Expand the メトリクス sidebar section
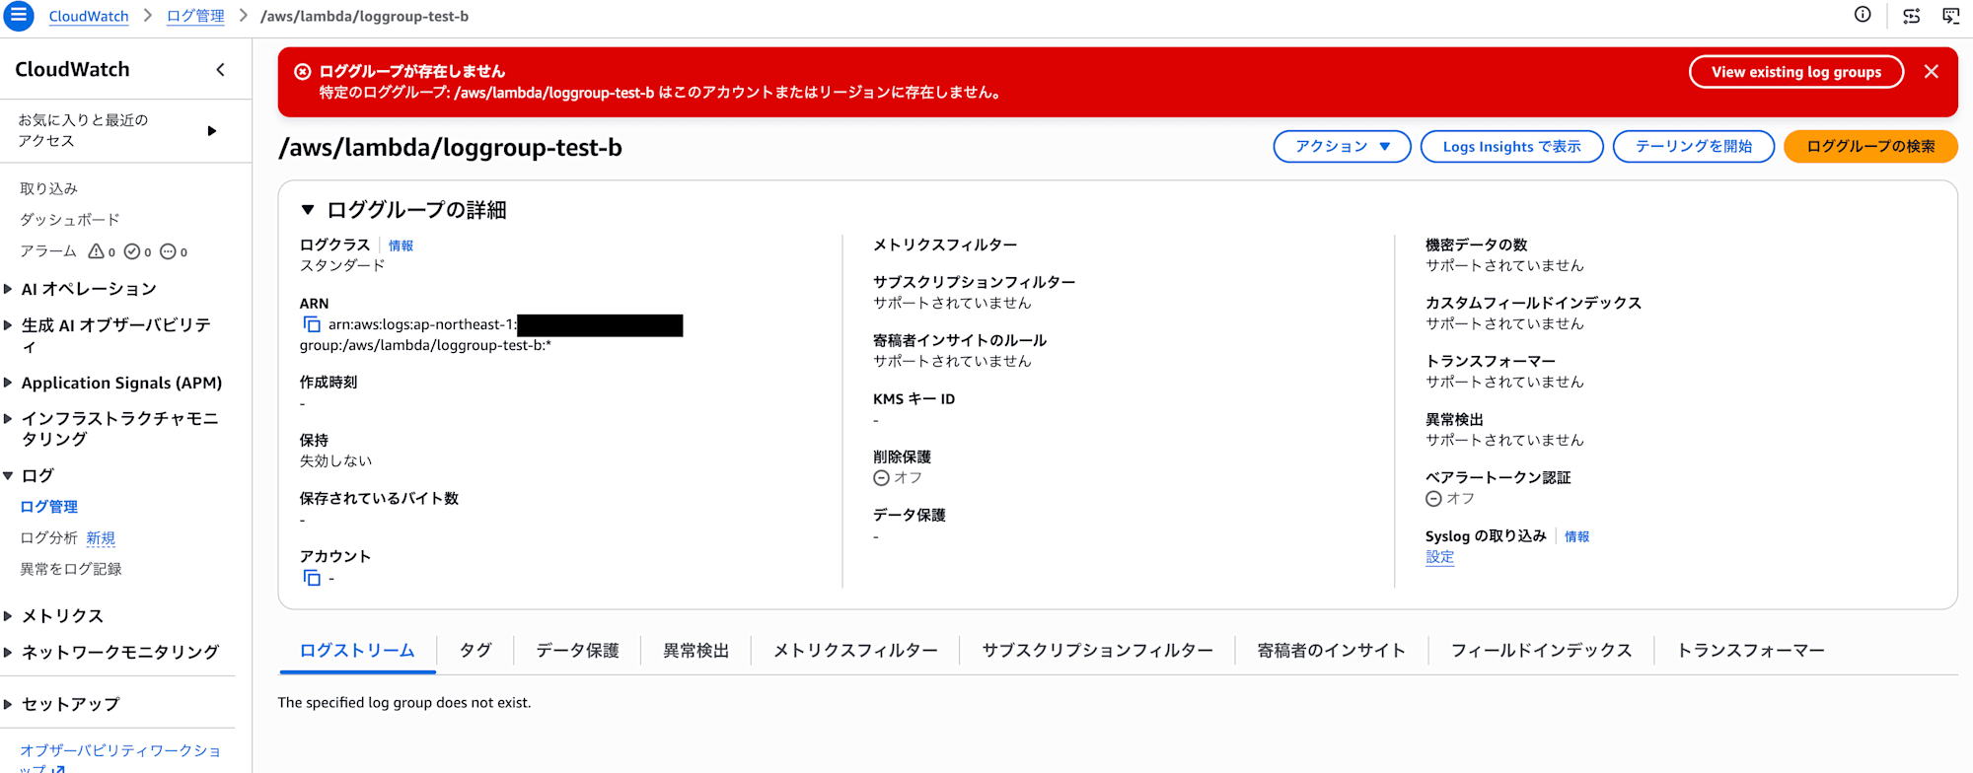This screenshot has height=773, width=1973. (8, 615)
